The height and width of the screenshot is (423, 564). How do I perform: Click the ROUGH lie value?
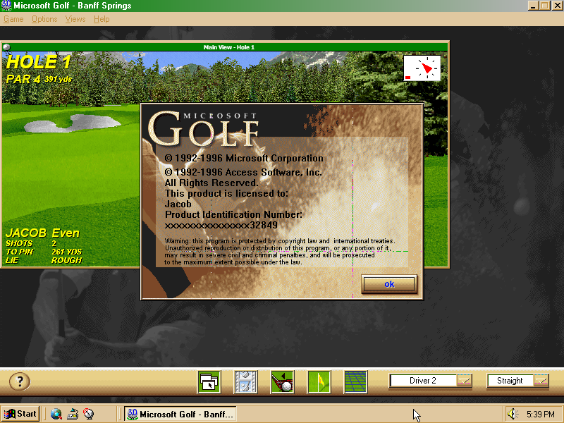(x=66, y=260)
